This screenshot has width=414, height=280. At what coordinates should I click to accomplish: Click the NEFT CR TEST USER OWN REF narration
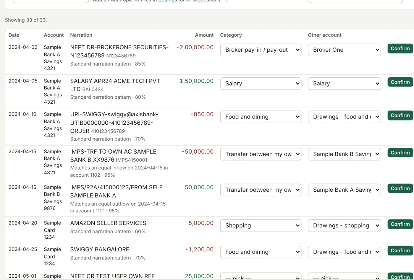pyautogui.click(x=112, y=276)
